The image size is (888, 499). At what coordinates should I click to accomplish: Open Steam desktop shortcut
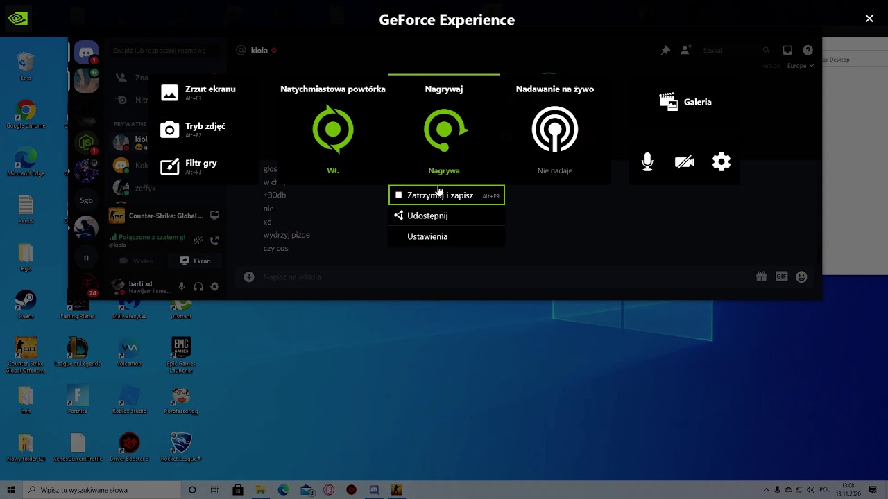(26, 305)
